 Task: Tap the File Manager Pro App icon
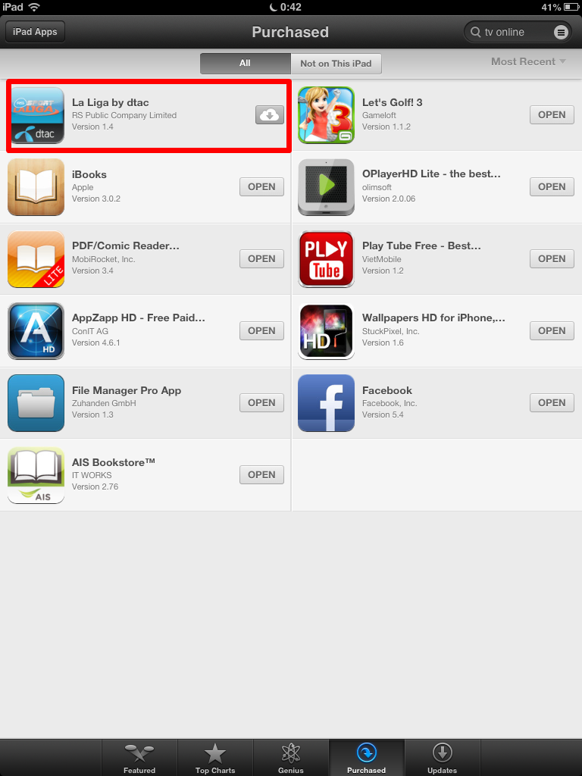pyautogui.click(x=36, y=403)
